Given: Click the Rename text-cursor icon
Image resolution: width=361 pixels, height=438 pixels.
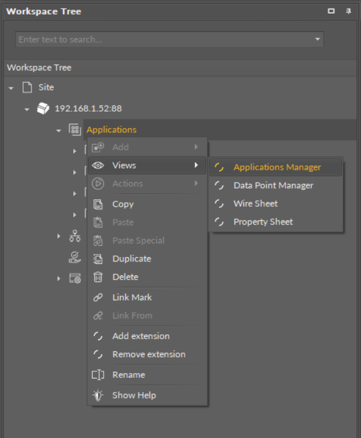Looking at the screenshot, I should [x=98, y=375].
